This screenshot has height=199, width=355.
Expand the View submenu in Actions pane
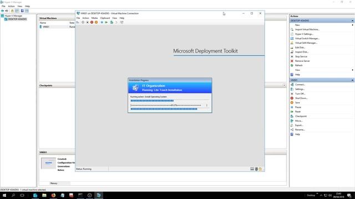pos(352,70)
